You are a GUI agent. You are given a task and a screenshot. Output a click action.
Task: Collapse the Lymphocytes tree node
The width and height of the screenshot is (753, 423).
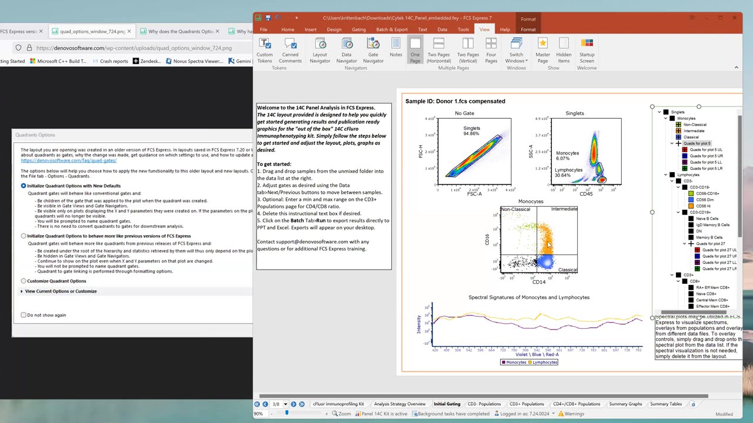point(665,174)
